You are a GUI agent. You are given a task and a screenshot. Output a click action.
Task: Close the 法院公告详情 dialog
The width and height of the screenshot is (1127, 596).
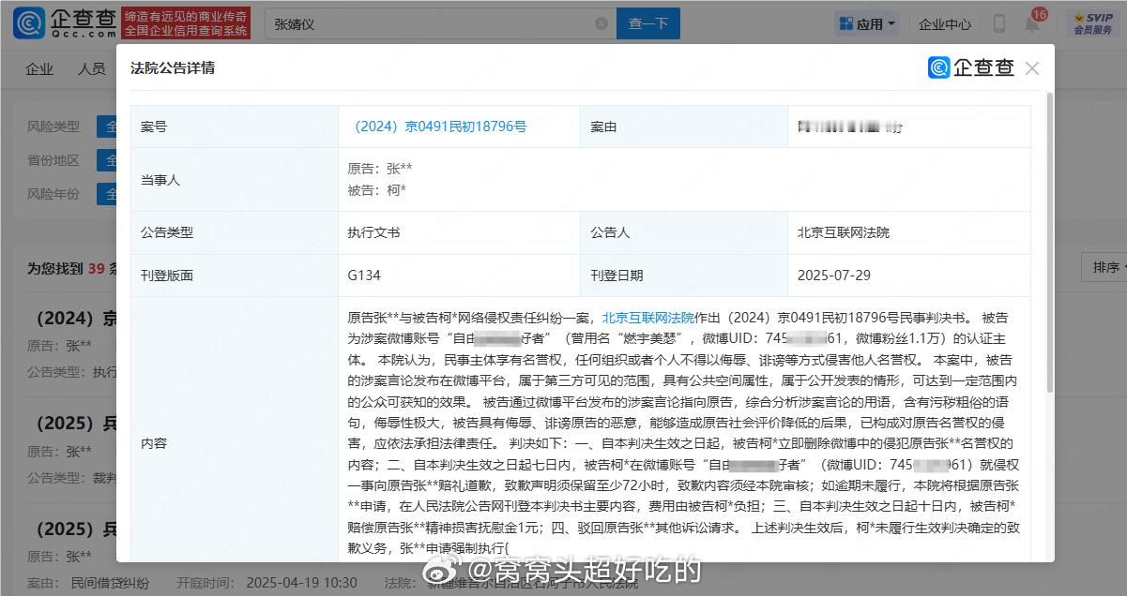[1032, 68]
